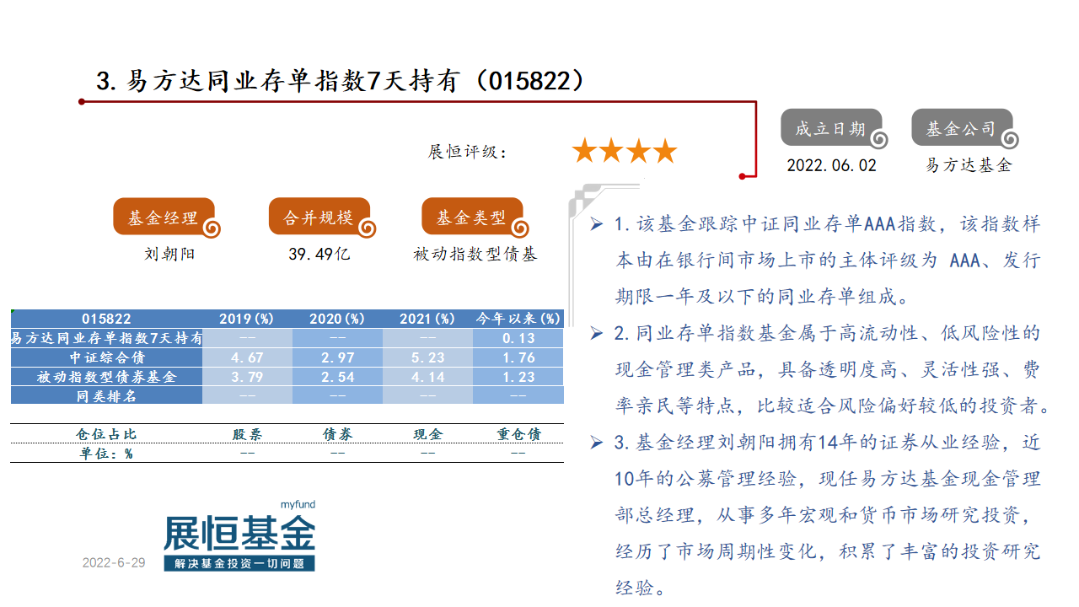Click the 015822 table header cell
The image size is (1079, 607).
click(x=106, y=319)
